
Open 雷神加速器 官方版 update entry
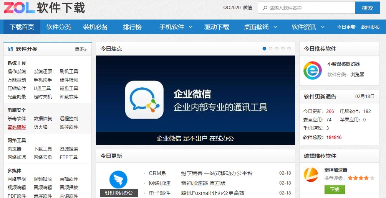203,183
